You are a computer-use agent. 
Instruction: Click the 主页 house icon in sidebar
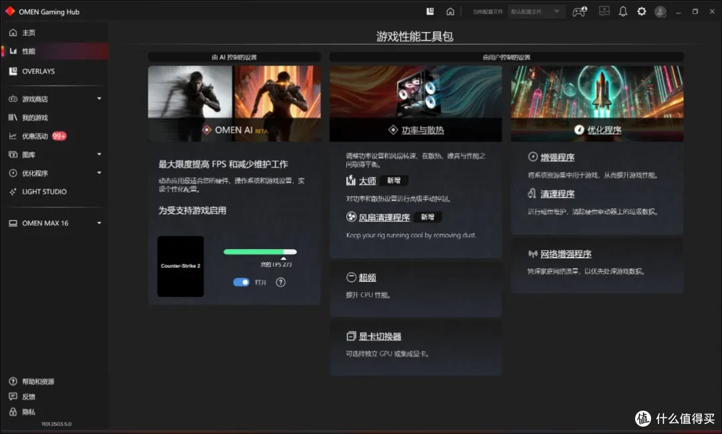pos(13,33)
